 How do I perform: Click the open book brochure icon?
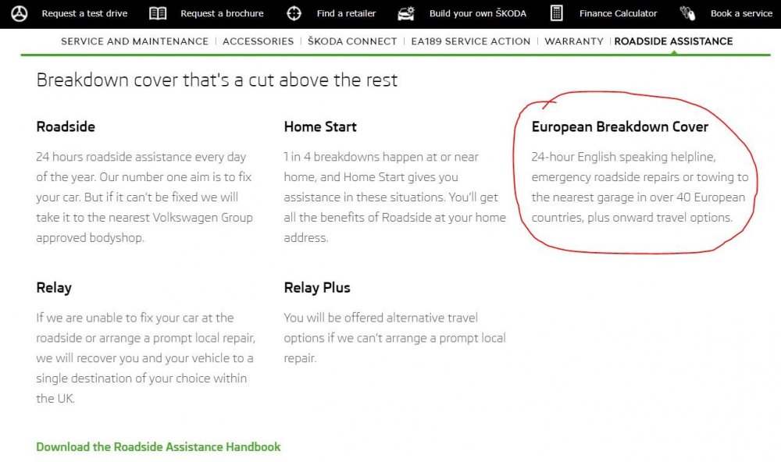158,13
